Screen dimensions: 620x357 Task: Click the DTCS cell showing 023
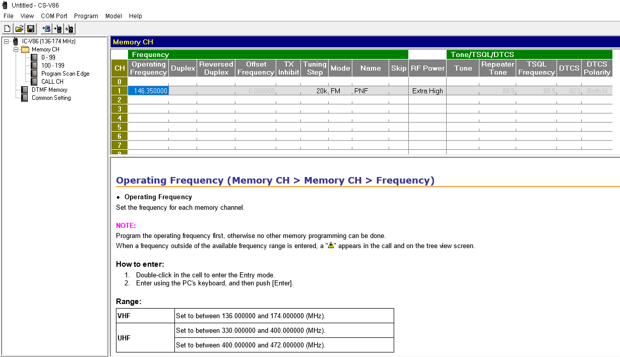click(569, 91)
